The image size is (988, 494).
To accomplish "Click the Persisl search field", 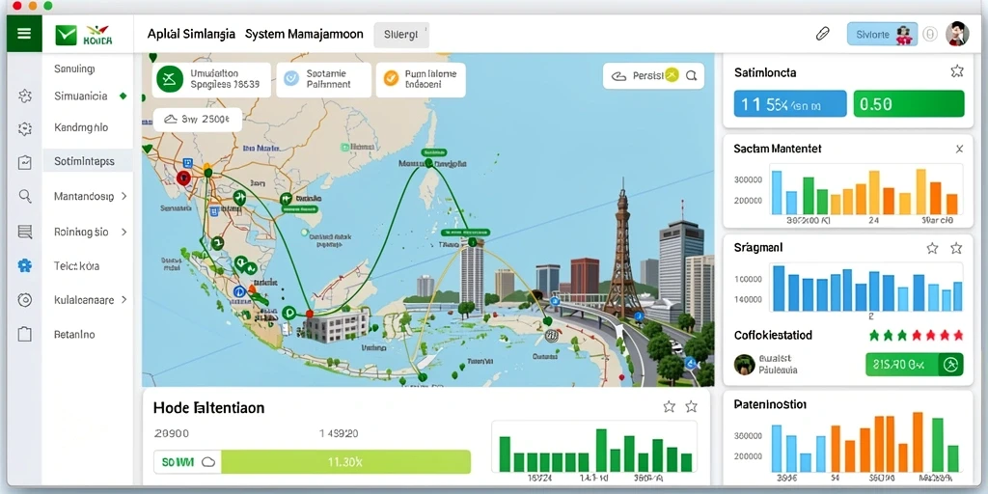I will tap(653, 76).
